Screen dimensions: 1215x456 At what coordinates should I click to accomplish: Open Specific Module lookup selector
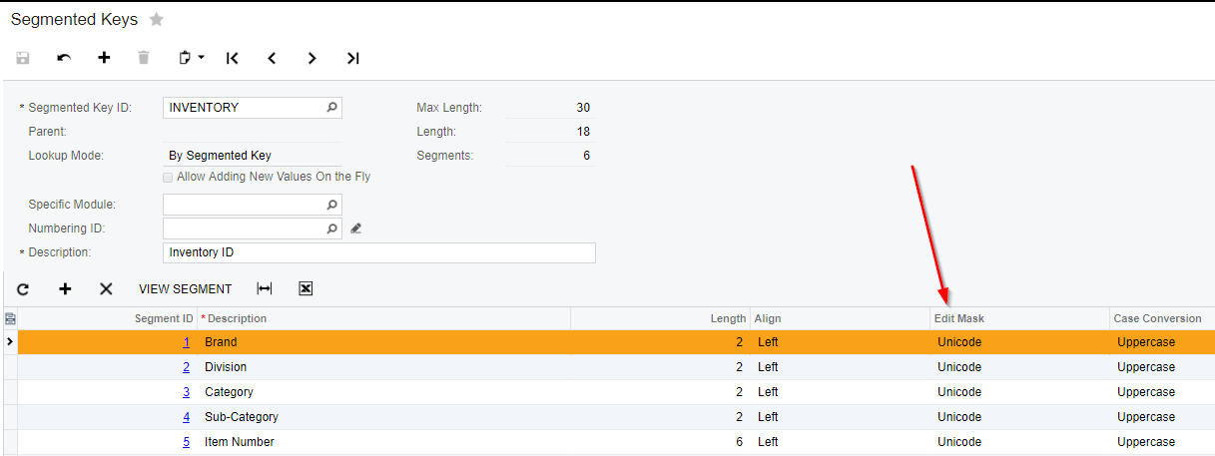tap(332, 205)
